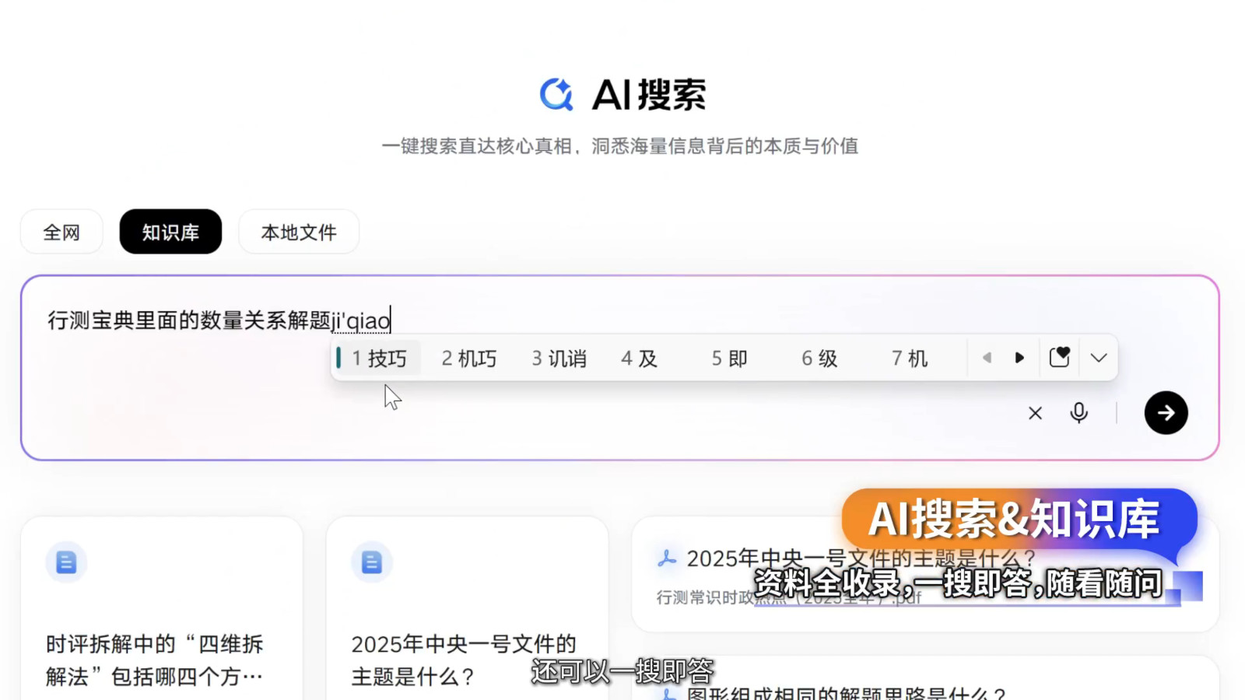The image size is (1245, 700).
Task: Click the IME emoji sticker icon
Action: point(1059,358)
